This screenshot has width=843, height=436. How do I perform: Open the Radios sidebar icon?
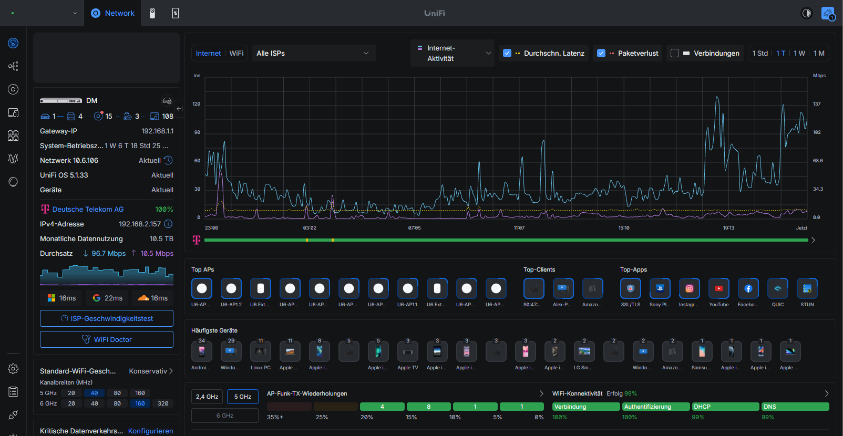(13, 159)
